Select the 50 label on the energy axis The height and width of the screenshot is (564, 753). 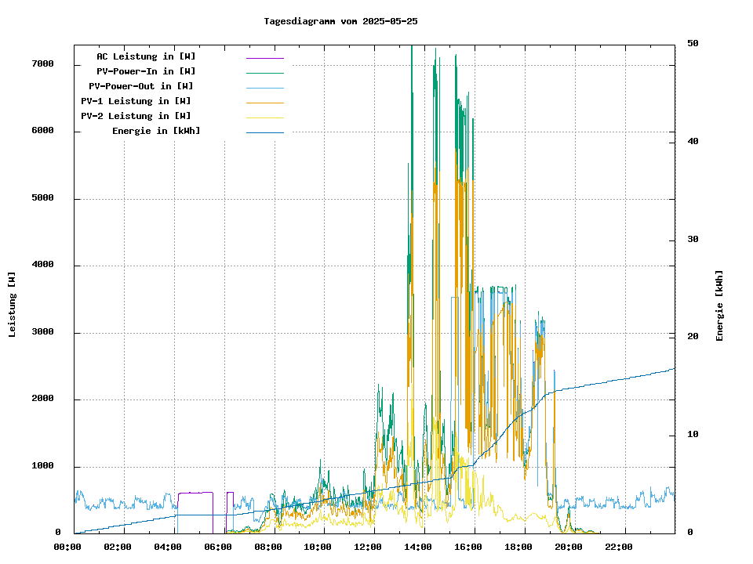(693, 43)
